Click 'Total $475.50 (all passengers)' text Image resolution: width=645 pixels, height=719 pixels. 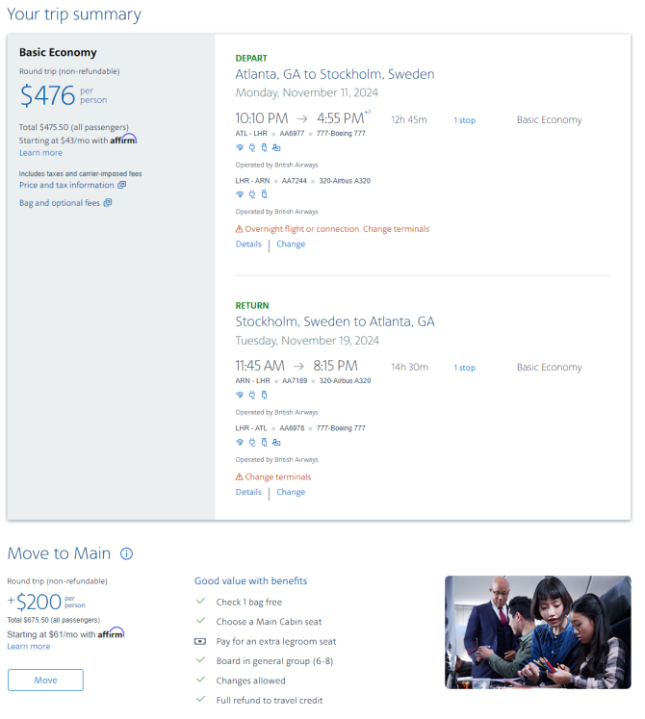[x=74, y=127]
